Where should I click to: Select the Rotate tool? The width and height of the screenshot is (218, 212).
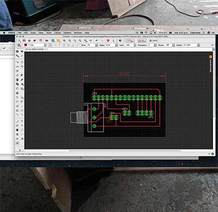(x=22, y=66)
